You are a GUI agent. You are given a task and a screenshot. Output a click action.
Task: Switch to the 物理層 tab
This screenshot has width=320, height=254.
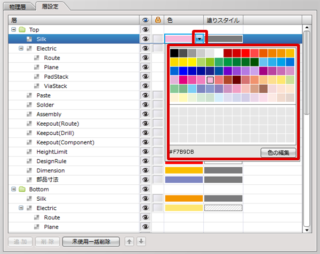18,6
